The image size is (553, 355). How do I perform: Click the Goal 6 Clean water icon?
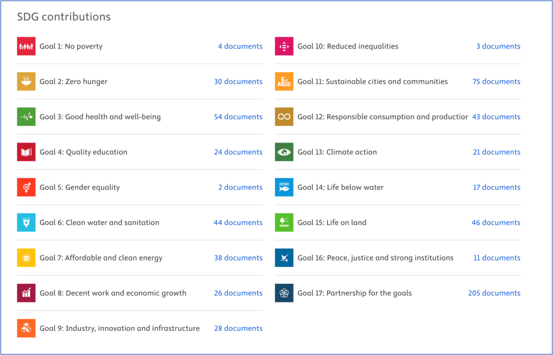pos(26,222)
